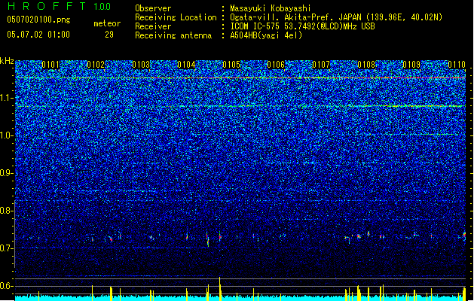
Task: Click the 0110 time marker
Action: coord(457,65)
